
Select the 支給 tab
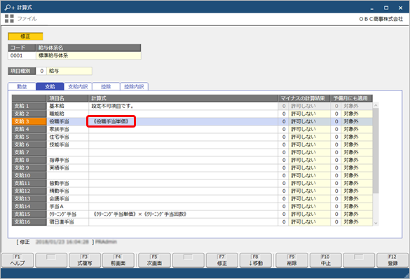pos(50,86)
